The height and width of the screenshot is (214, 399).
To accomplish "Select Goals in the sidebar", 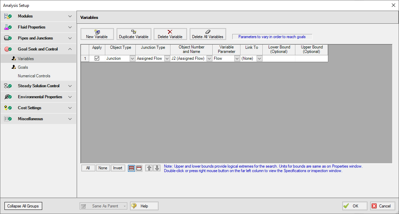I will pyautogui.click(x=23, y=67).
